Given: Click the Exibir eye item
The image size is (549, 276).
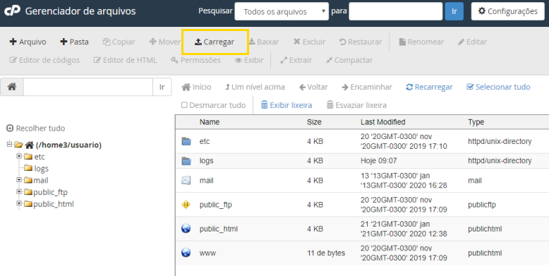Looking at the screenshot, I should click(249, 60).
